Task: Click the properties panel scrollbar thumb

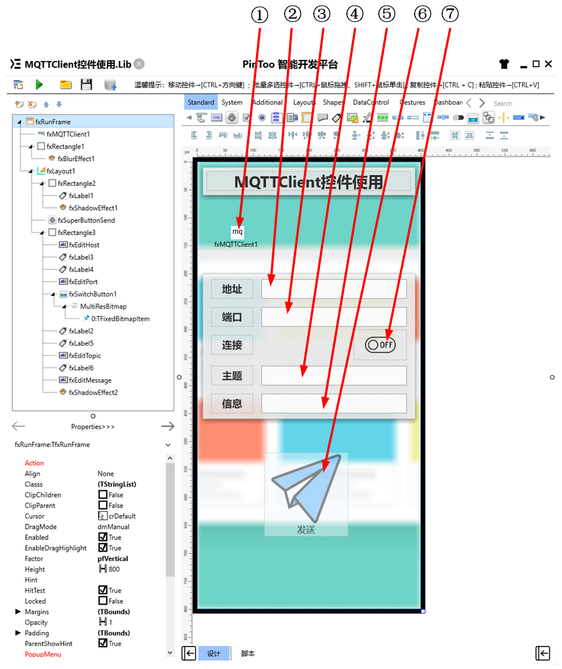Action: click(x=170, y=519)
